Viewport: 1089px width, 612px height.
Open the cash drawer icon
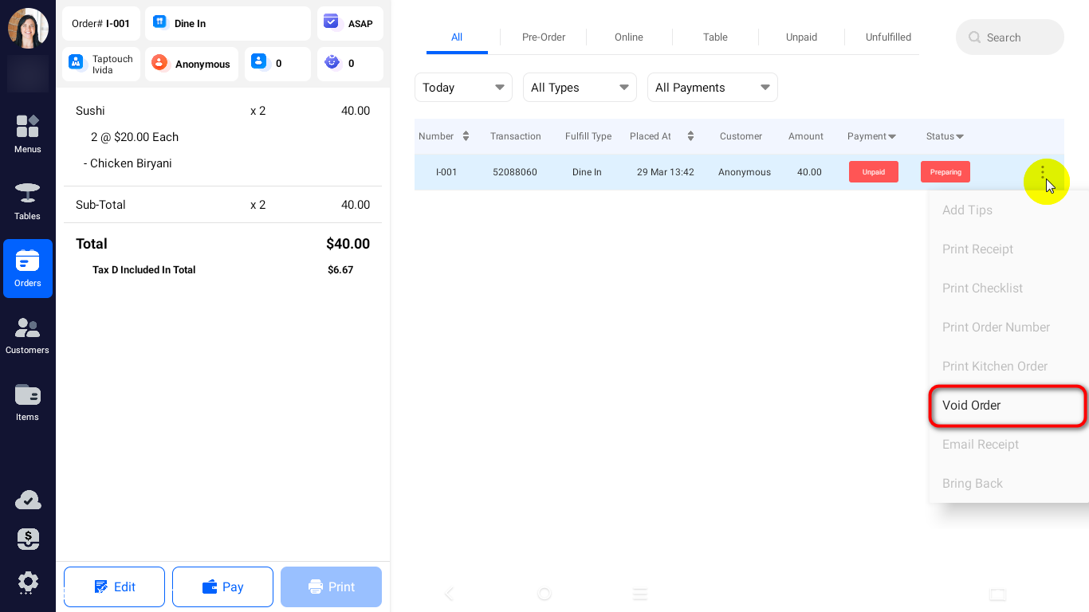(28, 539)
